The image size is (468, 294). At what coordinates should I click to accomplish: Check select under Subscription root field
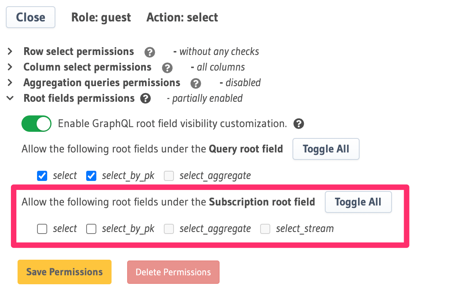42,229
